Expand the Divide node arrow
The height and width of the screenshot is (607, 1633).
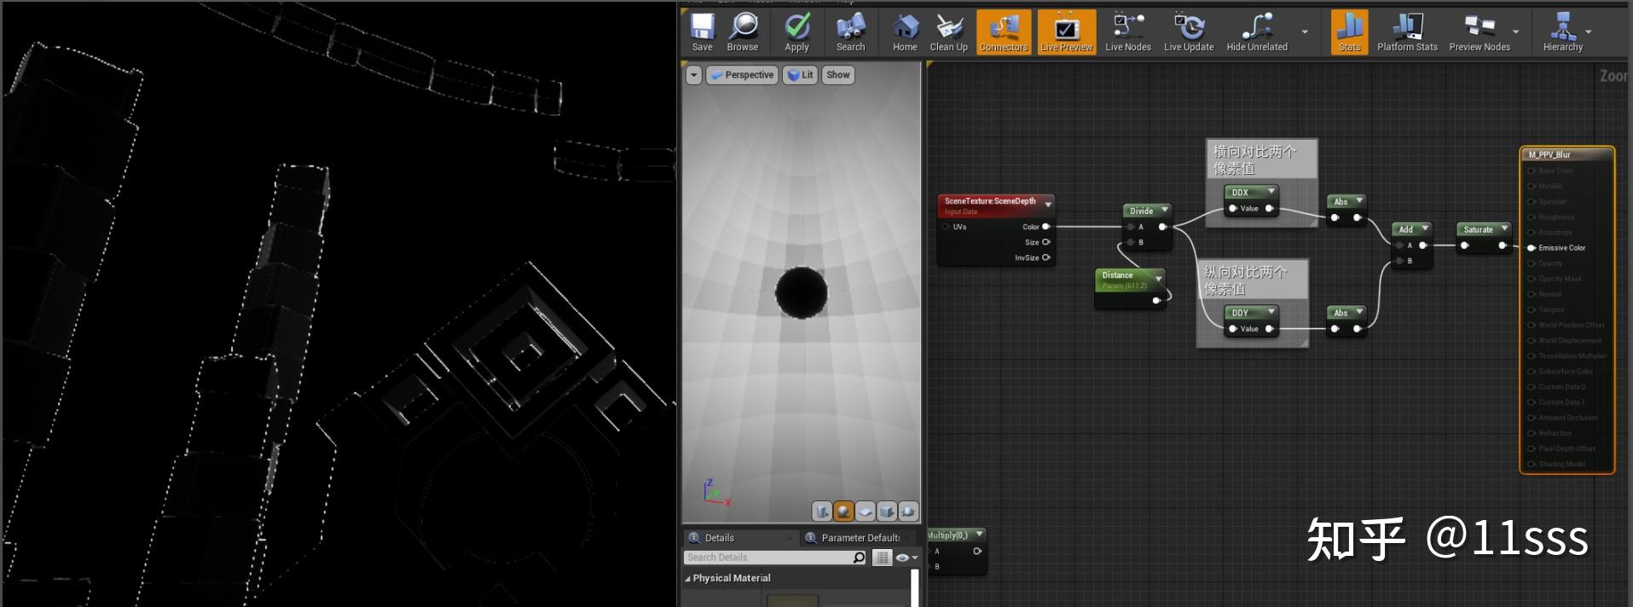(x=1165, y=210)
